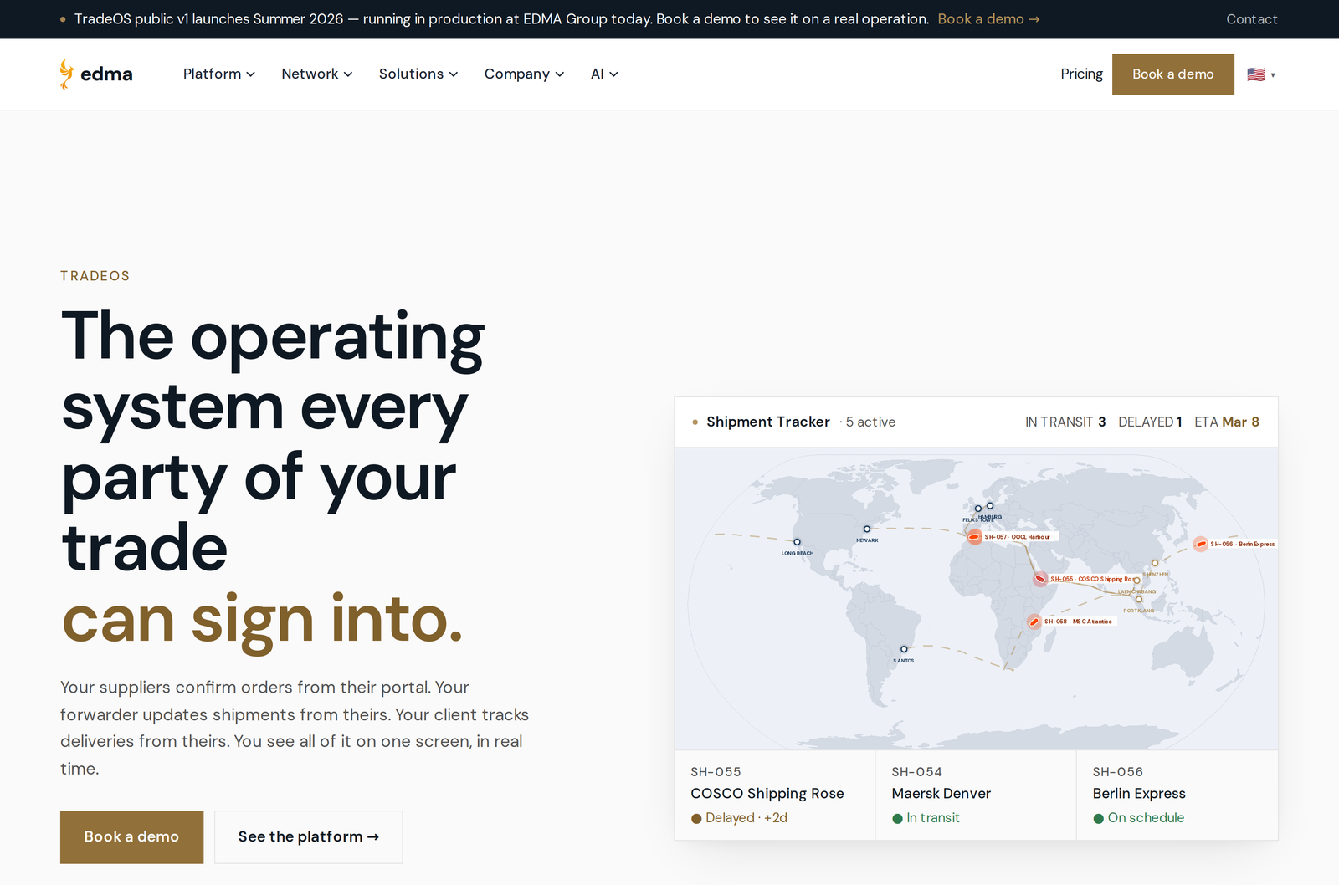Click the Santos port marker
Viewport: 1339px width, 885px height.
[x=904, y=649]
